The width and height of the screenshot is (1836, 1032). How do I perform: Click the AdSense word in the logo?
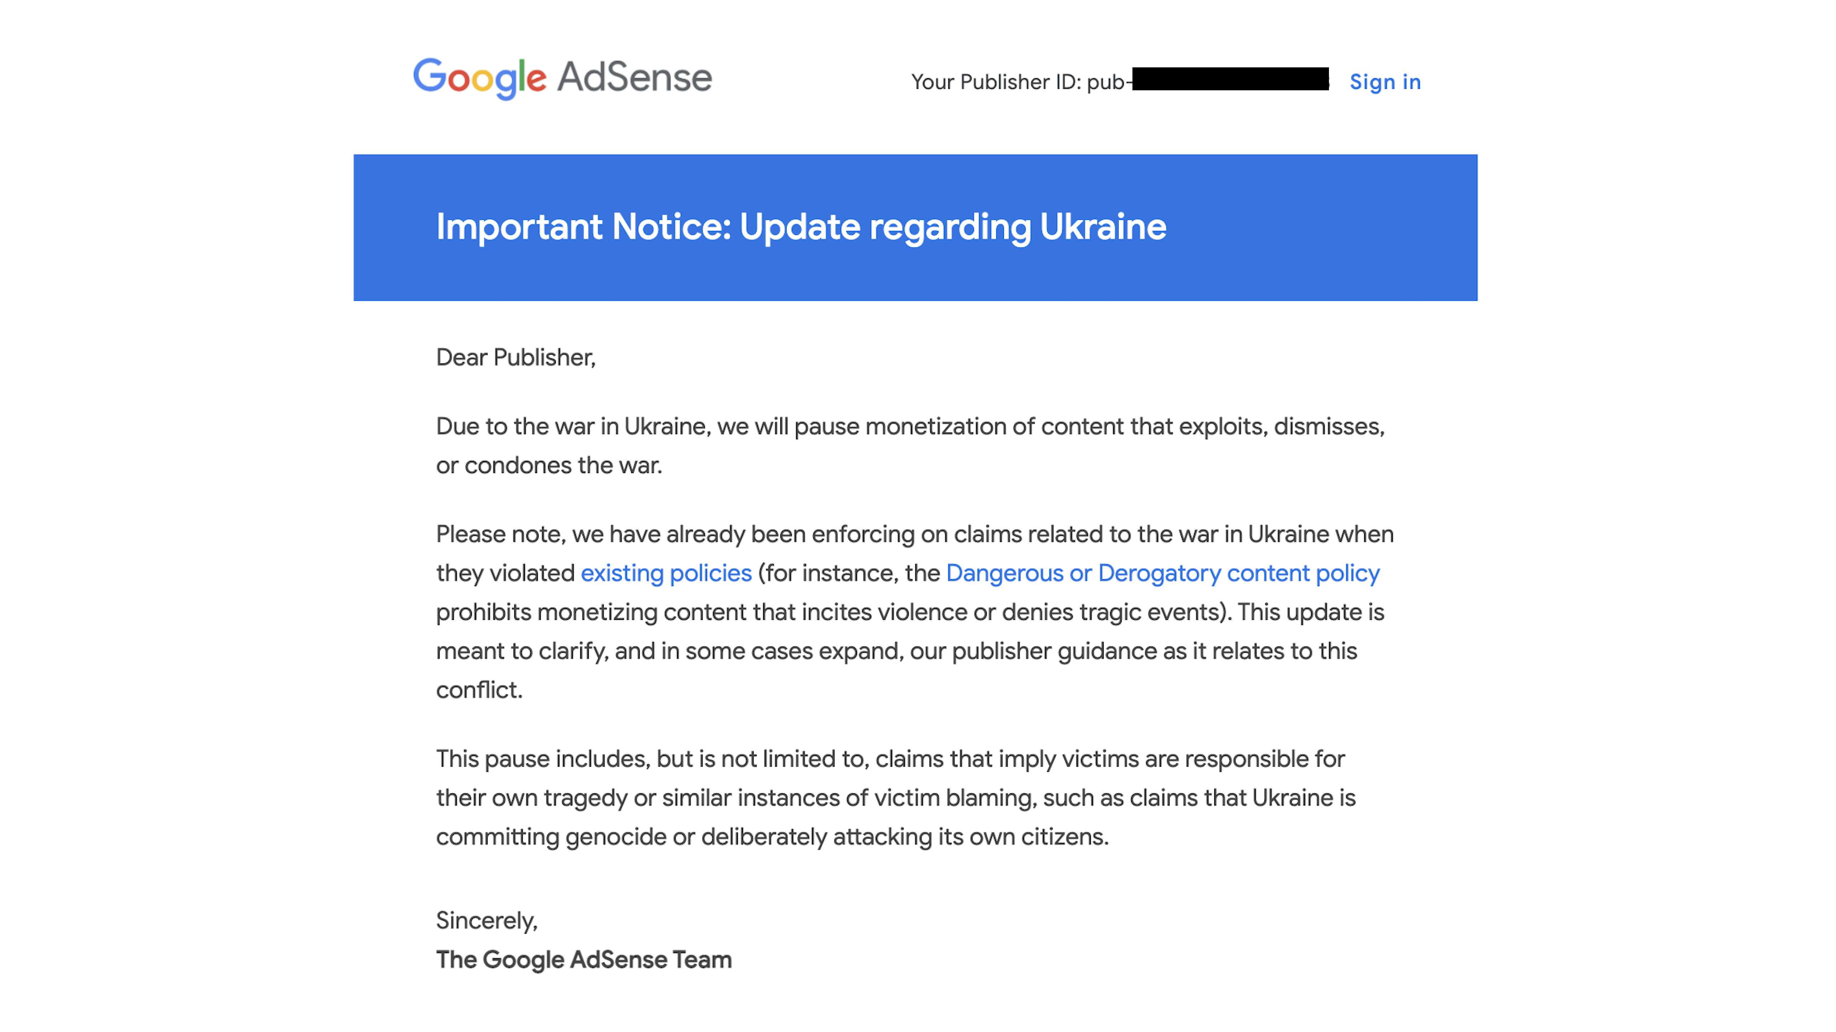pyautogui.click(x=634, y=77)
